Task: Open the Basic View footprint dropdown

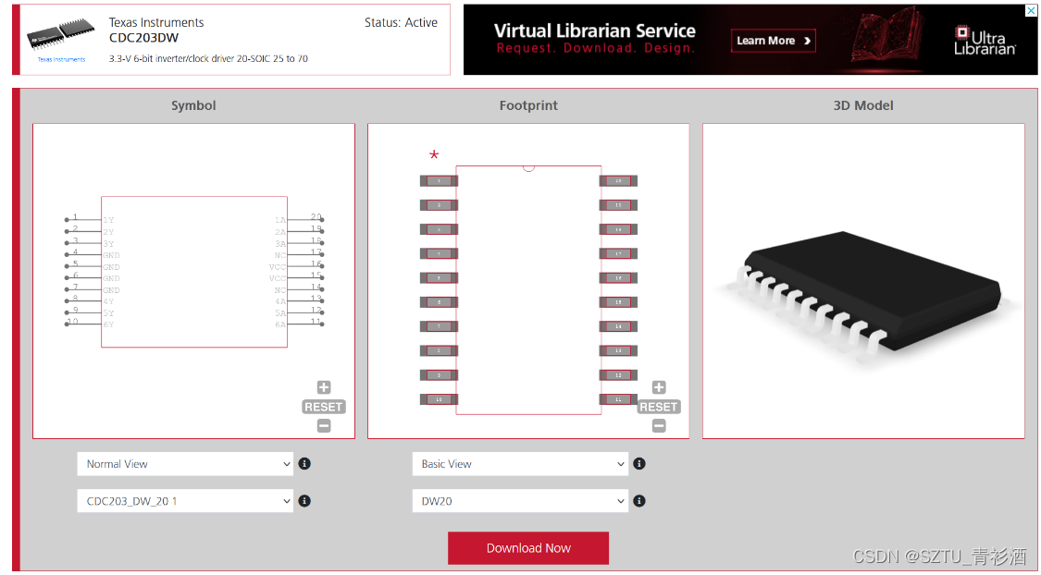Action: (x=520, y=464)
